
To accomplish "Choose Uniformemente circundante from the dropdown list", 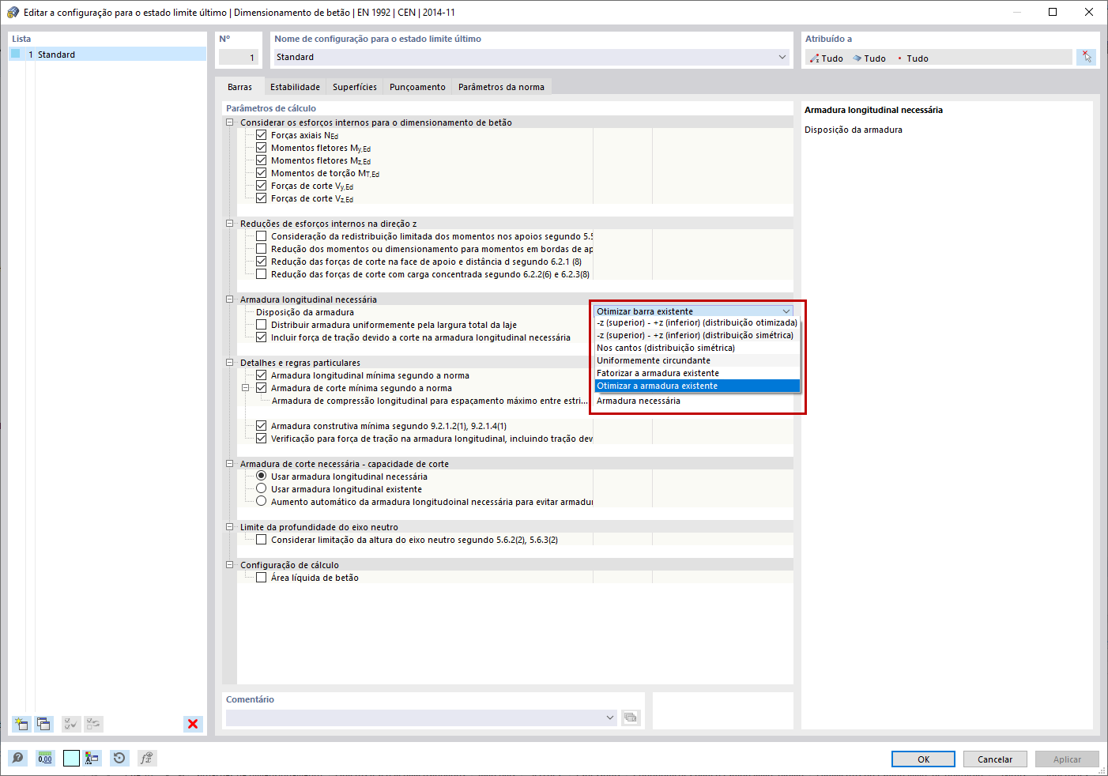I will coord(697,360).
